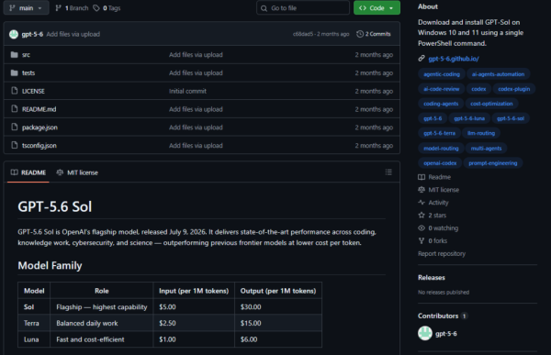
Task: Select the openai-codex topic tag
Action: 440,163
